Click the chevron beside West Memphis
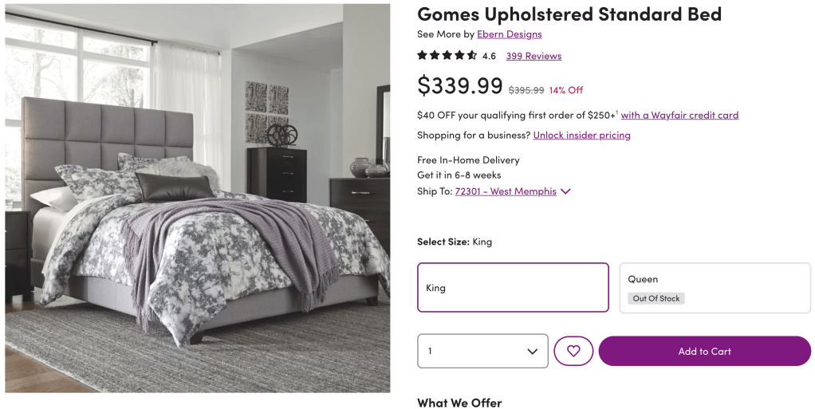 (x=565, y=191)
